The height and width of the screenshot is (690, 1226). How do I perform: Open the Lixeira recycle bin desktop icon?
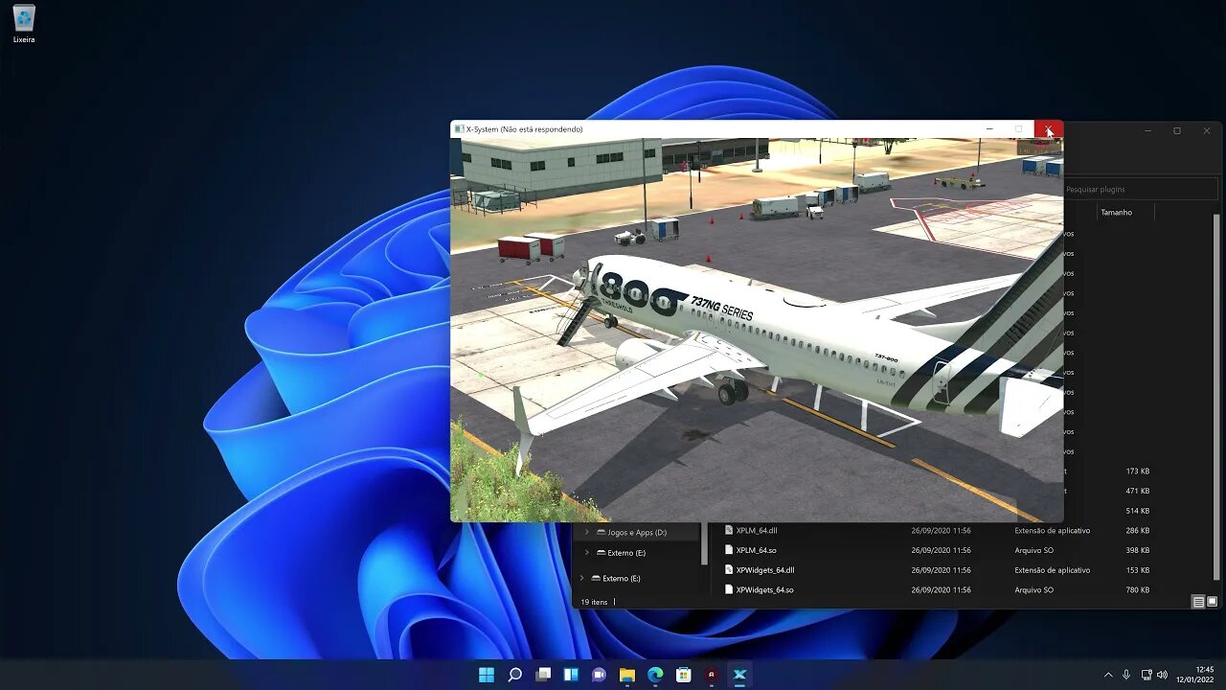point(24,25)
